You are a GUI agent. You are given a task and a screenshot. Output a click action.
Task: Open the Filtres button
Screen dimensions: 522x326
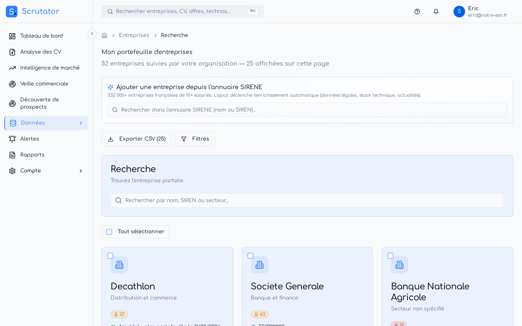coord(195,139)
